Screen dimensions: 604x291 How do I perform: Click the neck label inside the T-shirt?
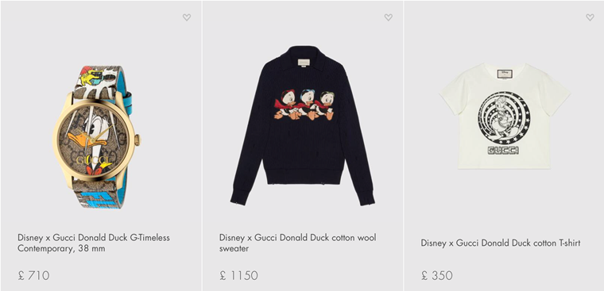(x=505, y=73)
